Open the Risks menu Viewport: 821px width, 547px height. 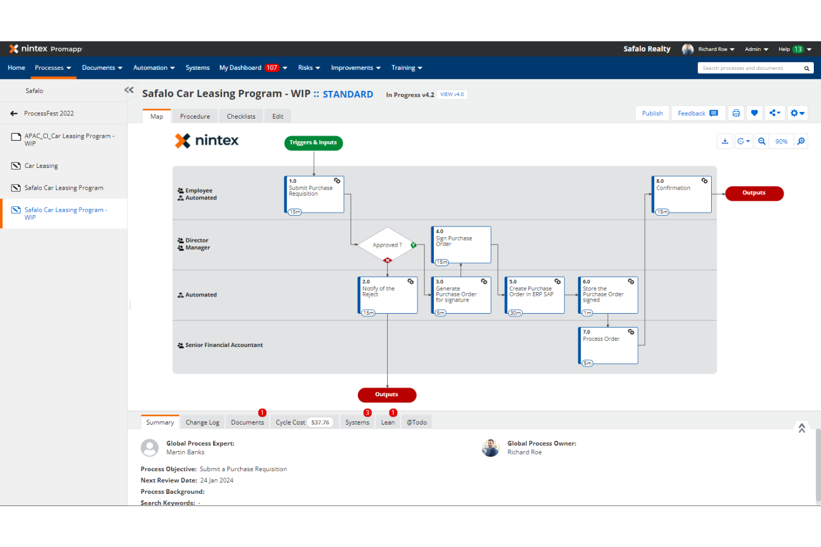pyautogui.click(x=309, y=68)
